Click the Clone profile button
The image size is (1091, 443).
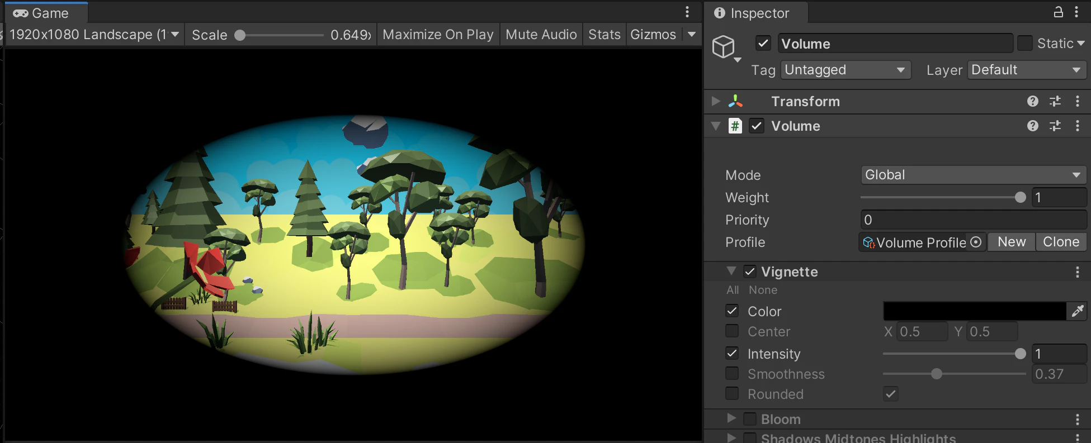pyautogui.click(x=1061, y=242)
